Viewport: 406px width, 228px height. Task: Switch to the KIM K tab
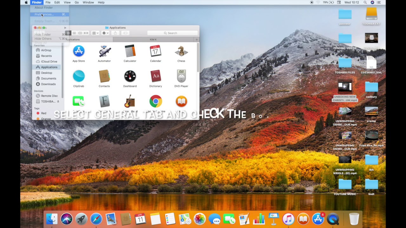pyautogui.click(x=153, y=39)
